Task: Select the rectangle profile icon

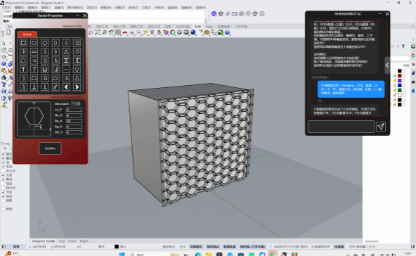Action: pos(23,43)
